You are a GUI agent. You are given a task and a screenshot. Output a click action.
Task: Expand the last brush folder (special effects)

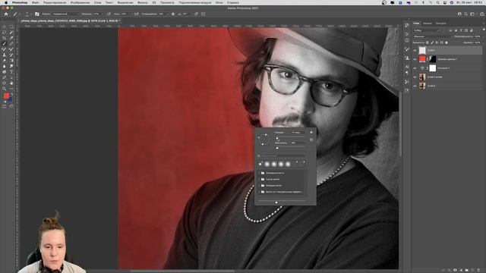260,192
